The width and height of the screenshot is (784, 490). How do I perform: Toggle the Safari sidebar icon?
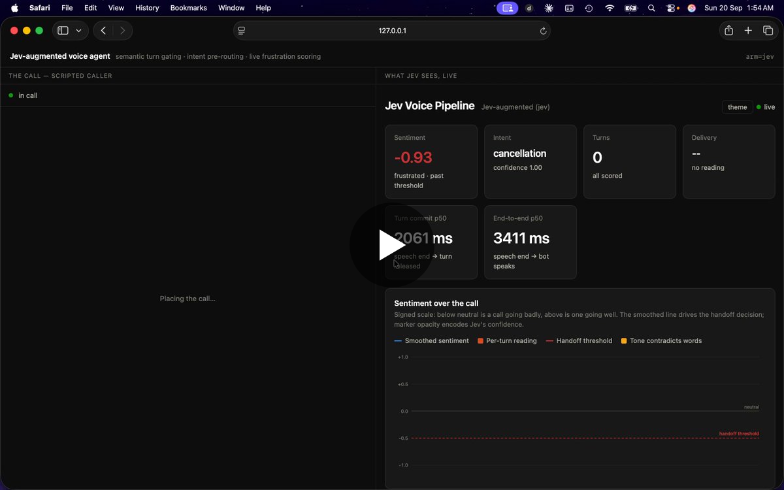point(63,31)
